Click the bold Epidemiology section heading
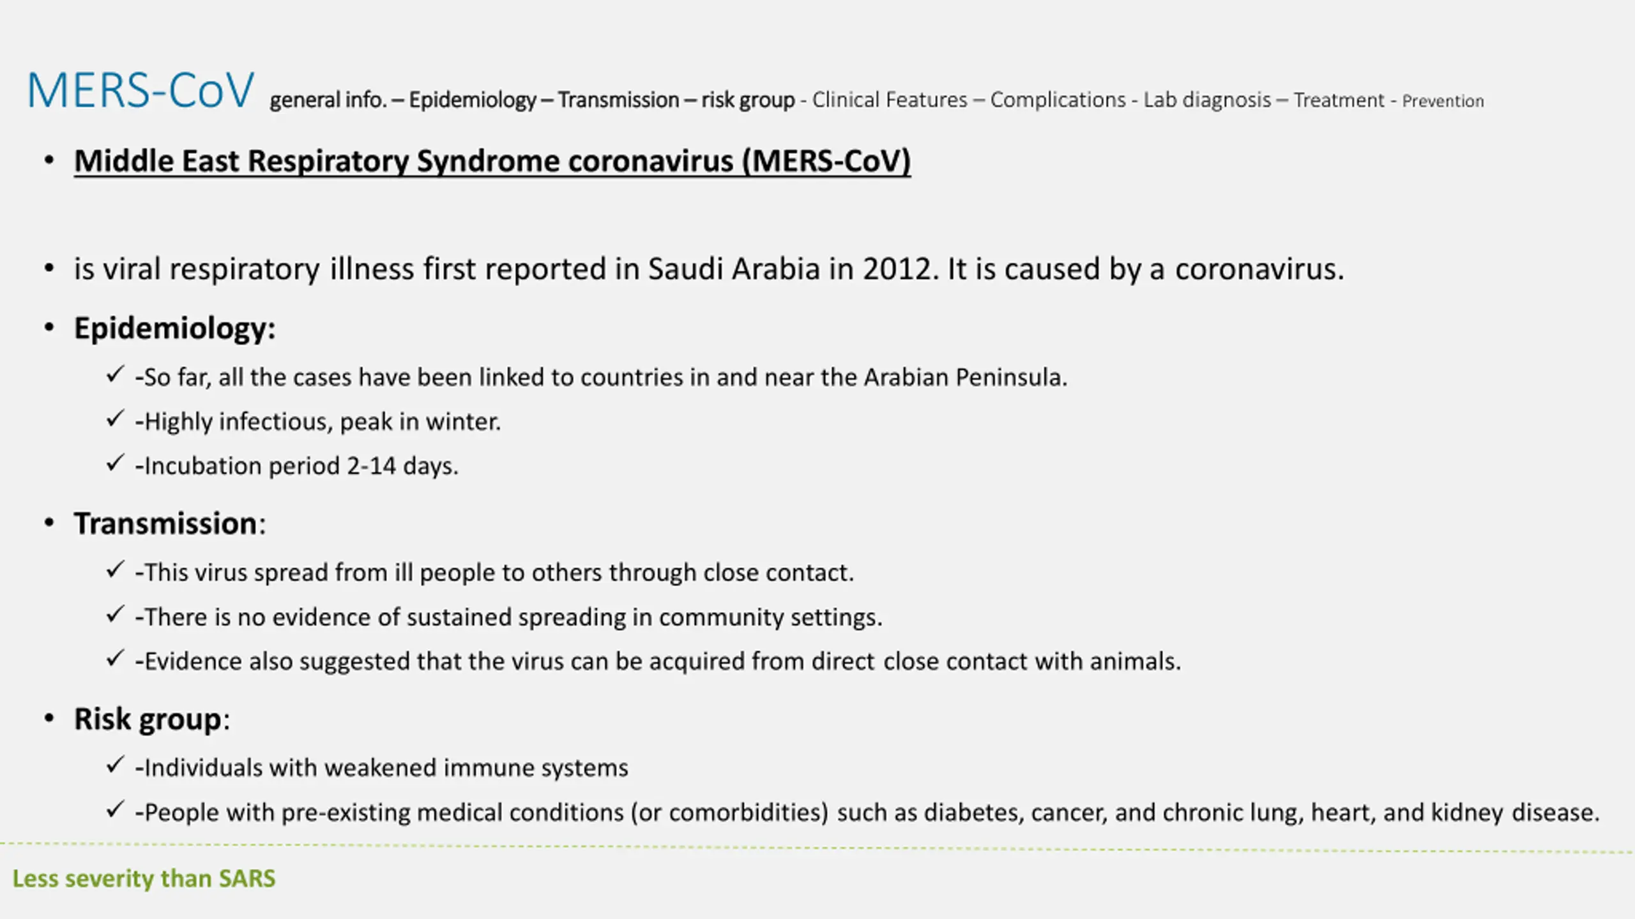This screenshot has height=919, width=1635. pos(174,329)
